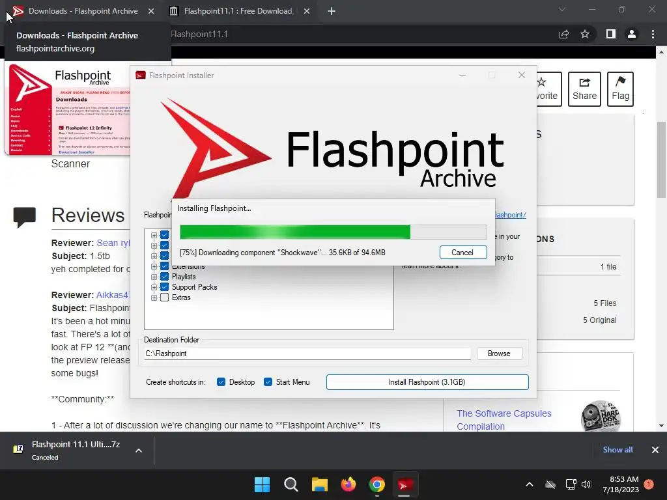Open reviewer Aikkas profile link

(x=113, y=295)
